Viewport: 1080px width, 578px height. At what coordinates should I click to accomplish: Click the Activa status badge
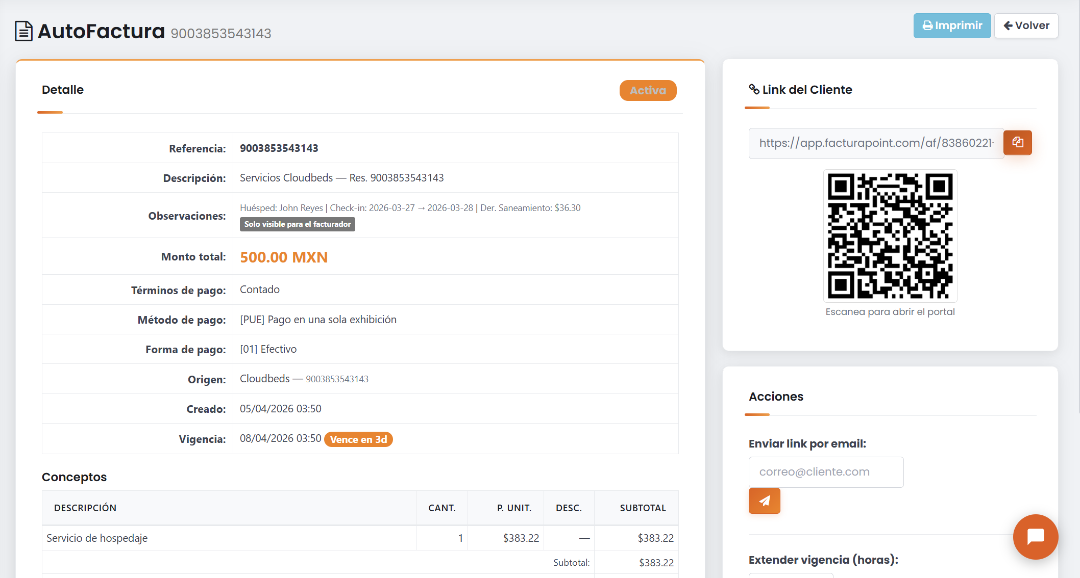[x=648, y=90]
